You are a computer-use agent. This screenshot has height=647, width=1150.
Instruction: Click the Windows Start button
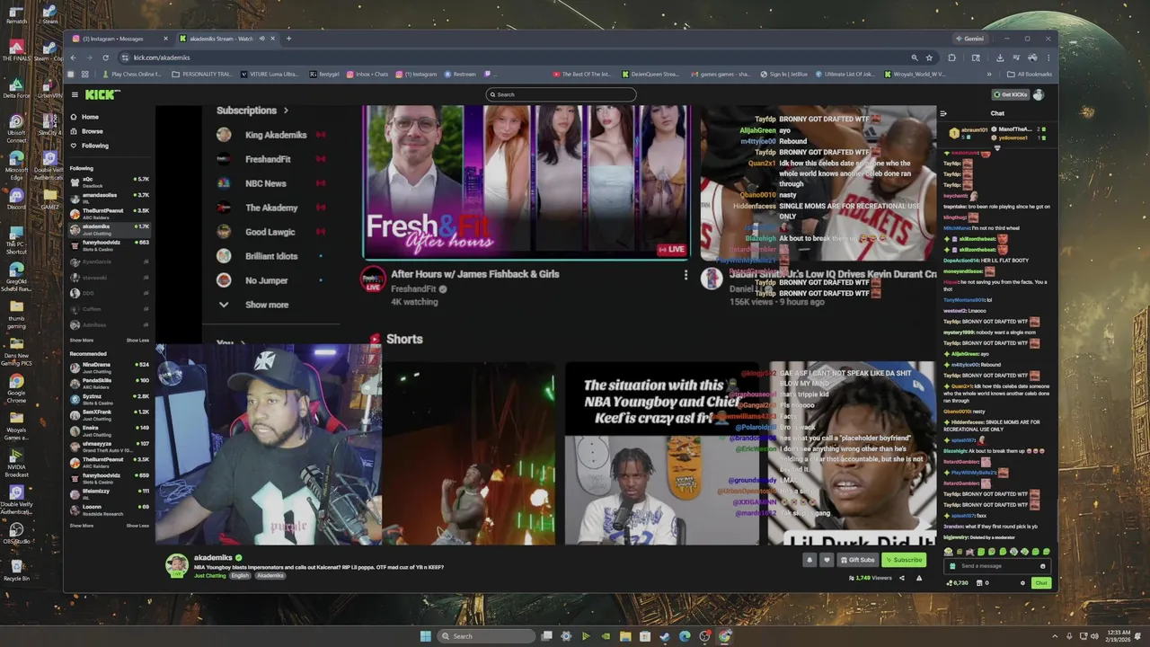coord(426,636)
